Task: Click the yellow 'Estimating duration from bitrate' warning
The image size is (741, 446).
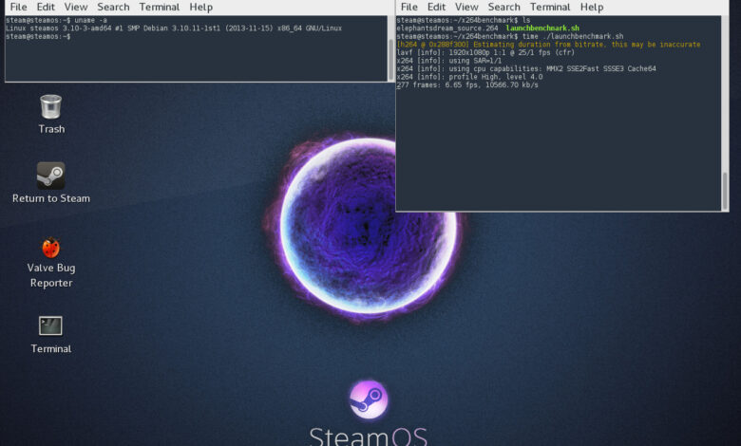Action: click(x=549, y=45)
